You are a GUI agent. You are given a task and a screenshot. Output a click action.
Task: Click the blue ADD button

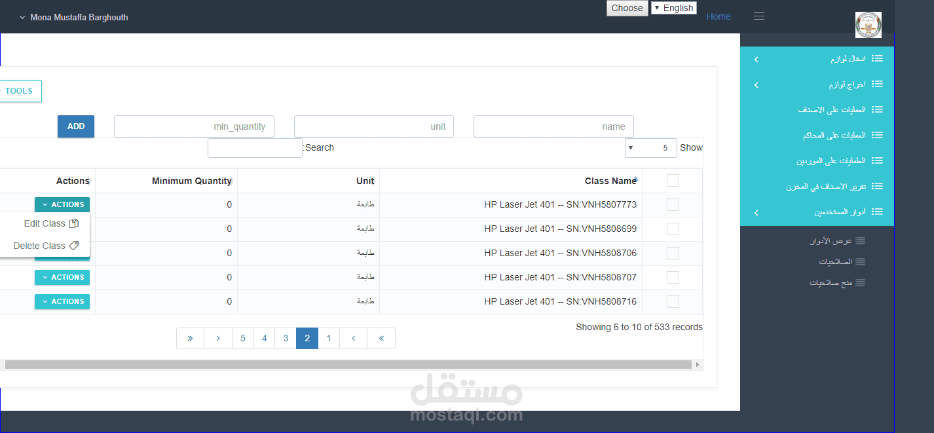coord(76,126)
